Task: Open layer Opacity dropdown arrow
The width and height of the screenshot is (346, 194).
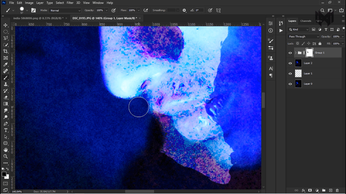Action: point(343,37)
